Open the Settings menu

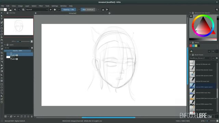[55, 6]
